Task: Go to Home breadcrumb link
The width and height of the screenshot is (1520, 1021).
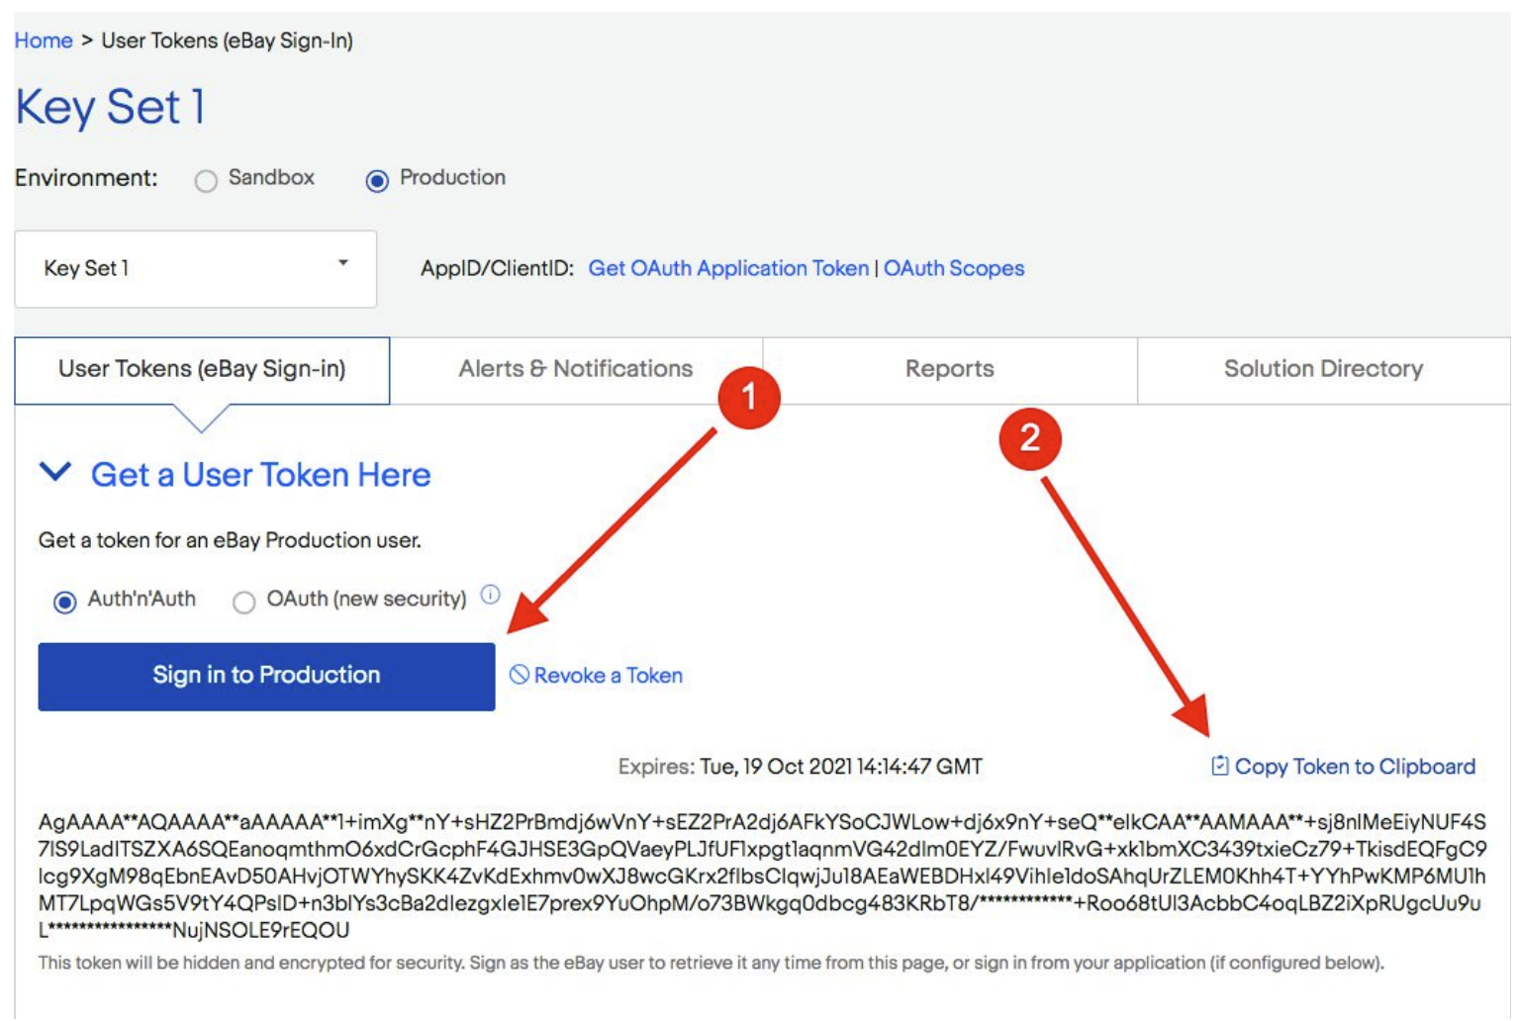Action: 44,41
